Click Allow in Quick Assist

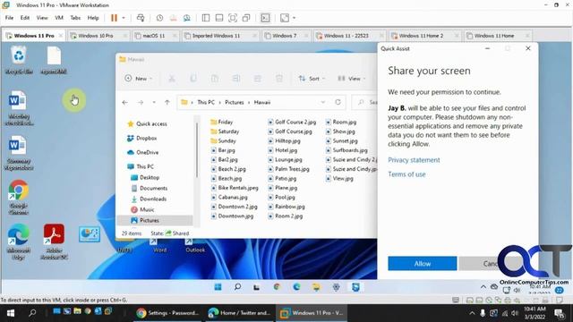pos(422,264)
